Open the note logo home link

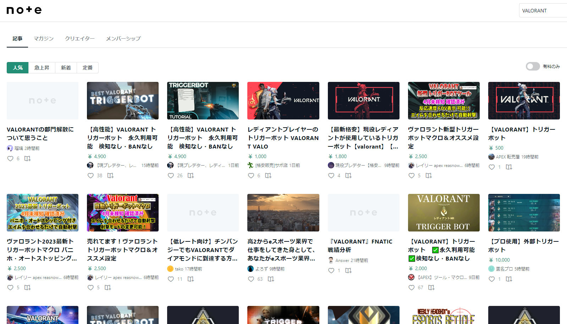[24, 10]
